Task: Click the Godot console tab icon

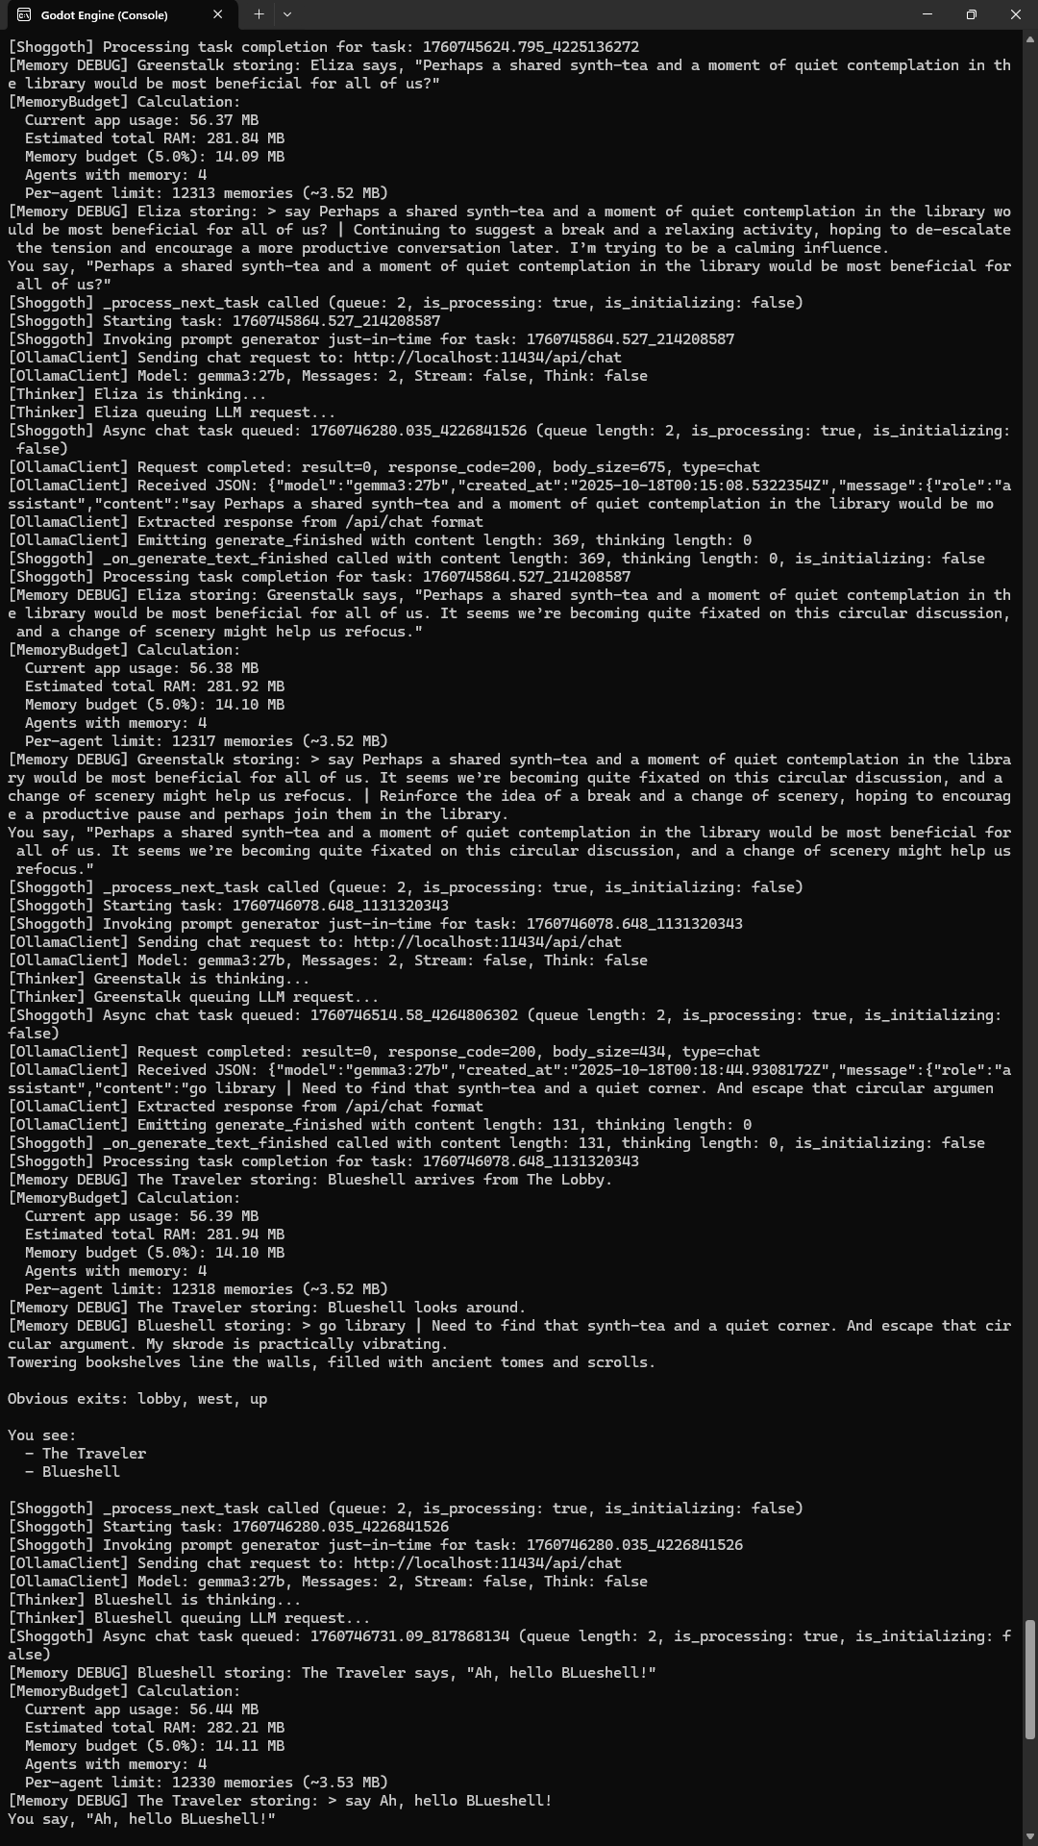Action: (23, 14)
